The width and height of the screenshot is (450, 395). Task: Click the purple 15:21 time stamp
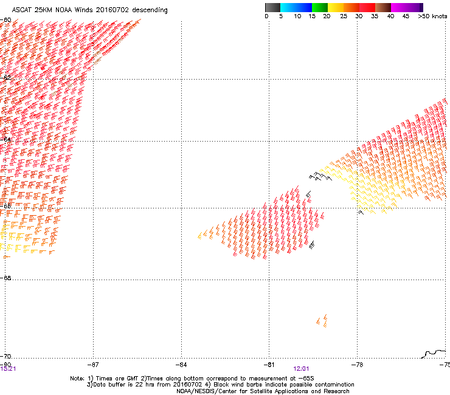[8, 369]
